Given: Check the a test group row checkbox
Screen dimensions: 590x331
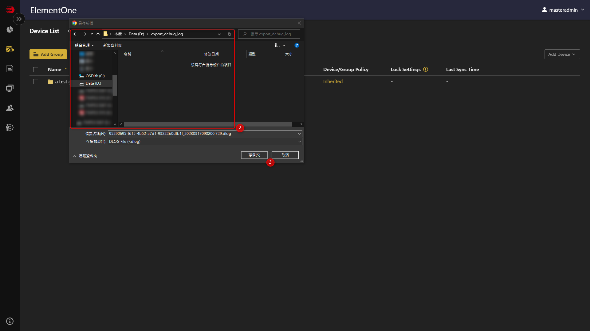Looking at the screenshot, I should click(x=36, y=82).
